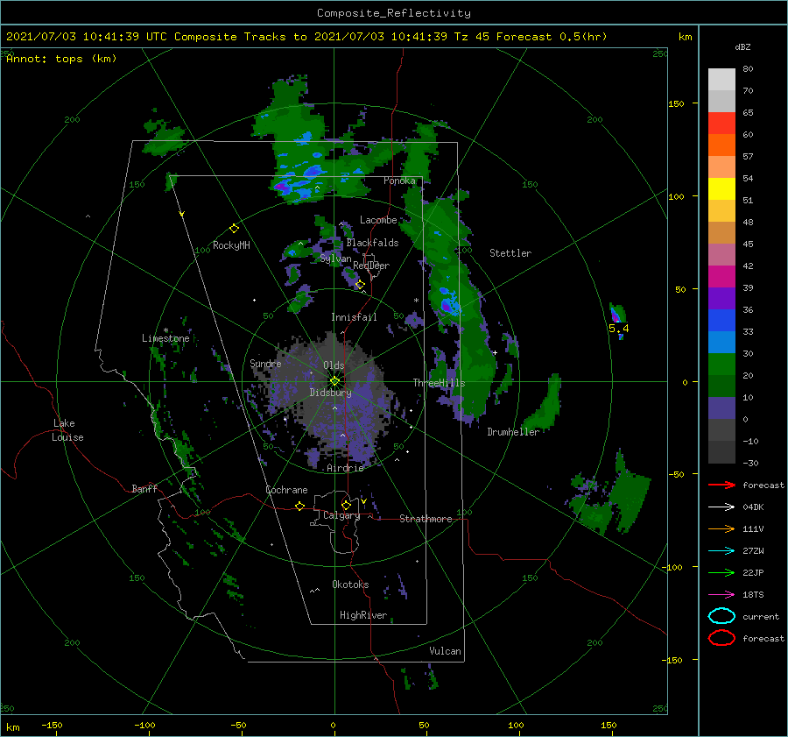This screenshot has width=788, height=737.
Task: Click the Lacombe city label
Action: (378, 220)
